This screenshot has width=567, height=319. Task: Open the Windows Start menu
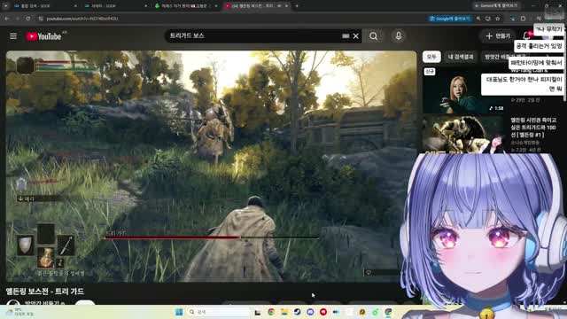coord(179,312)
